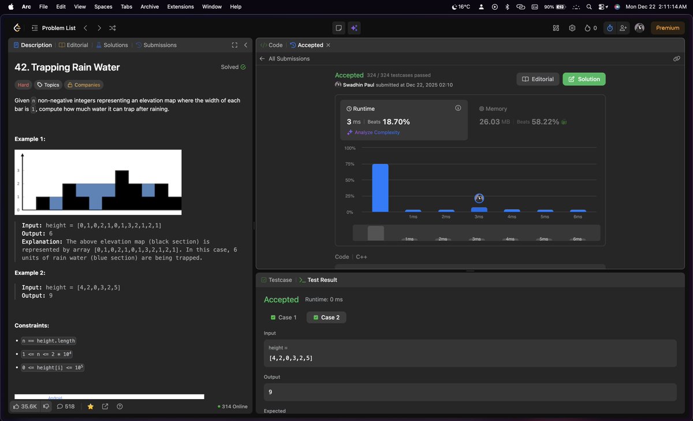Pick a random problem with the shuffle icon

pos(112,28)
